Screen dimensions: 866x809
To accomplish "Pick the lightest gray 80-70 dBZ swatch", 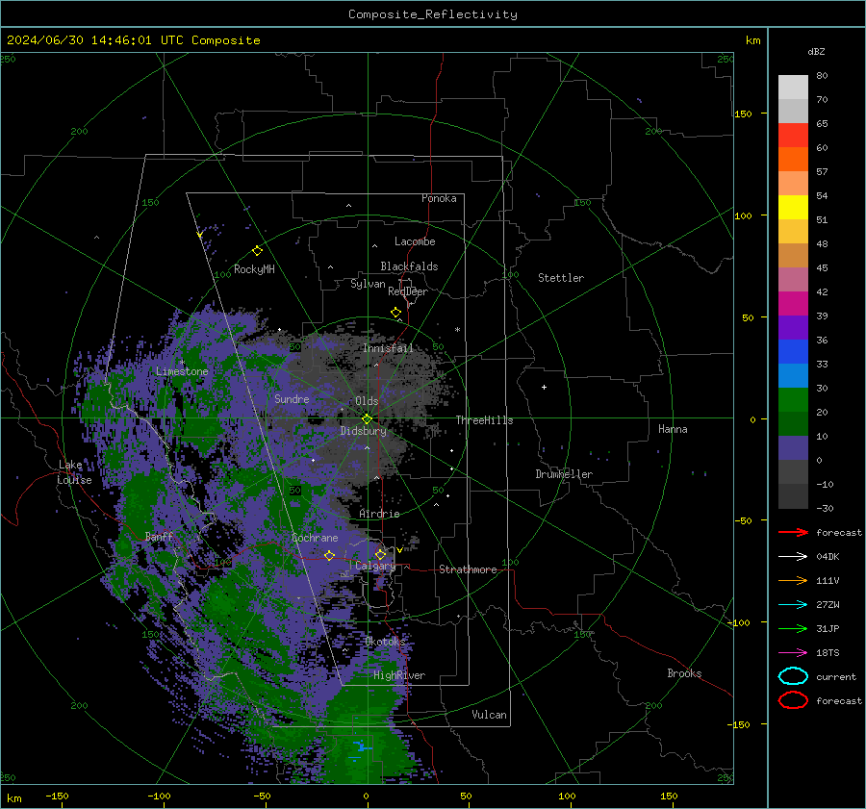I will [x=793, y=88].
